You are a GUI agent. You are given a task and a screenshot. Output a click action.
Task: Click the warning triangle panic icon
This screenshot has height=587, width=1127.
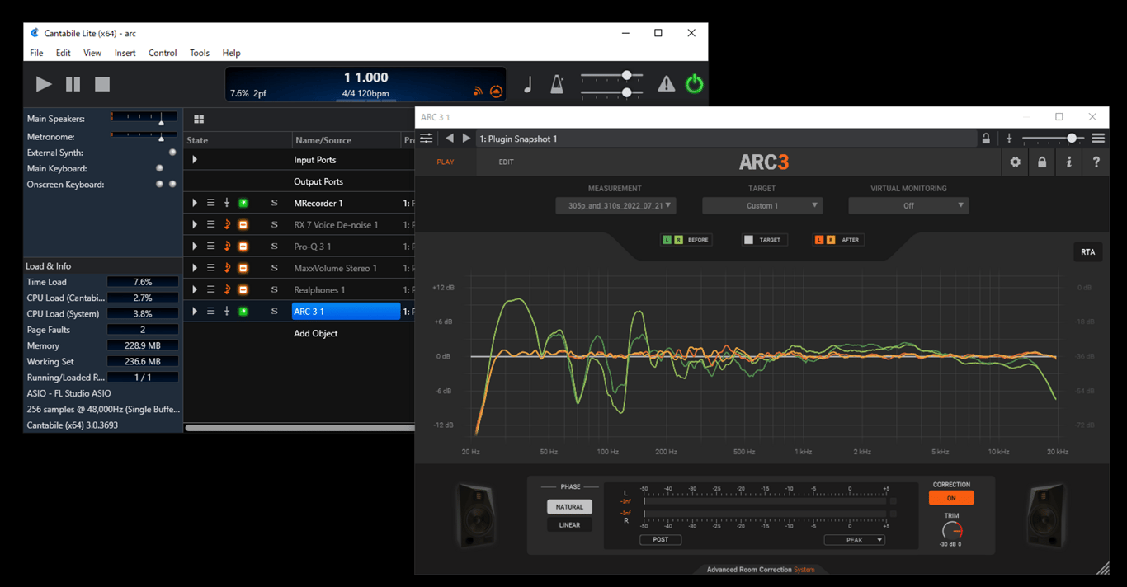click(x=666, y=83)
